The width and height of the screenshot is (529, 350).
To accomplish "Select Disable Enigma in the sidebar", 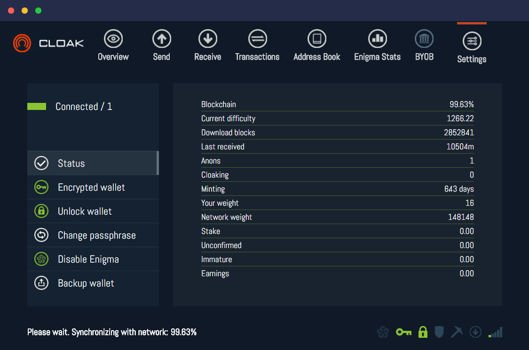I will (x=93, y=259).
